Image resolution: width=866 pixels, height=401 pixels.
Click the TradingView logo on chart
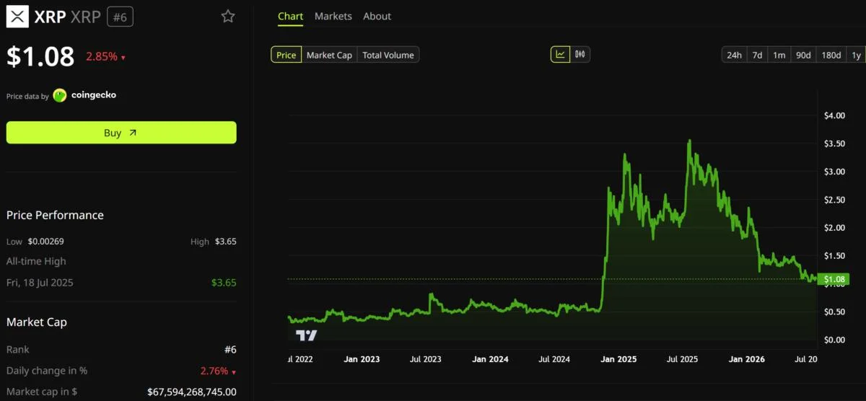[307, 335]
